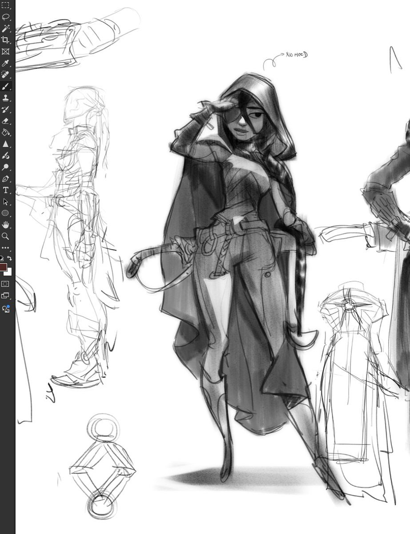Select the Hand tool
Image resolution: width=410 pixels, height=534 pixels.
pyautogui.click(x=6, y=225)
